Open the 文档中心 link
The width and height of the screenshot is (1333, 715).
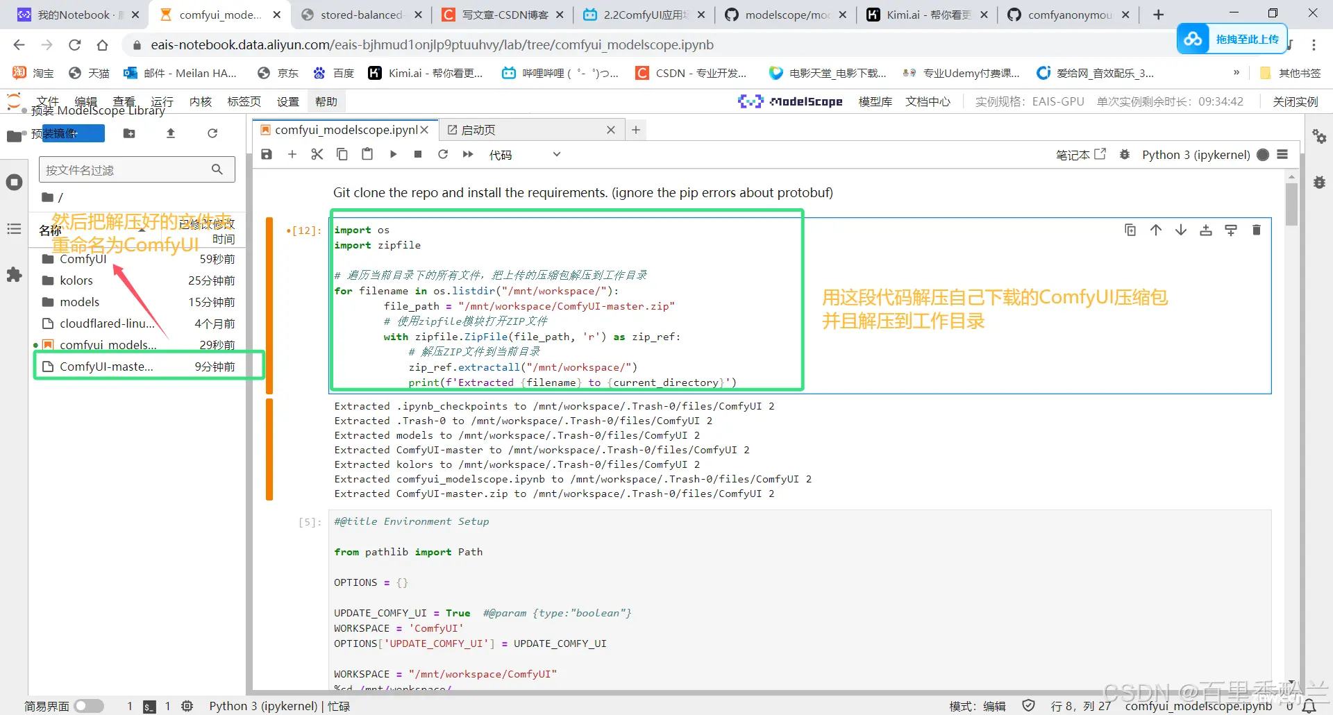point(928,101)
